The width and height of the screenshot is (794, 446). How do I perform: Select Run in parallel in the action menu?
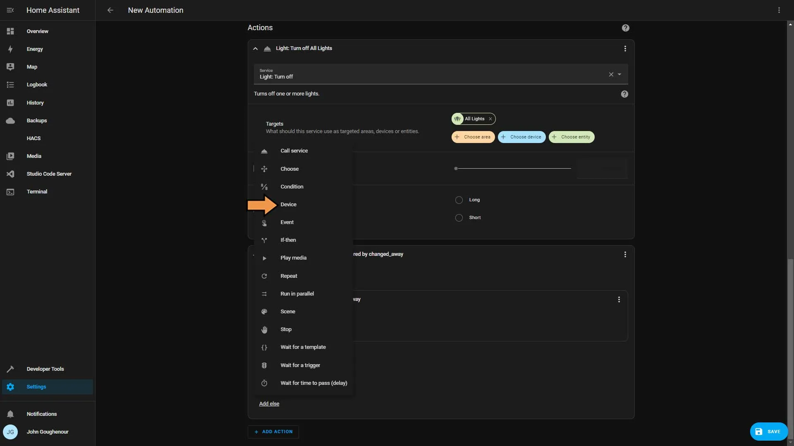click(304, 293)
